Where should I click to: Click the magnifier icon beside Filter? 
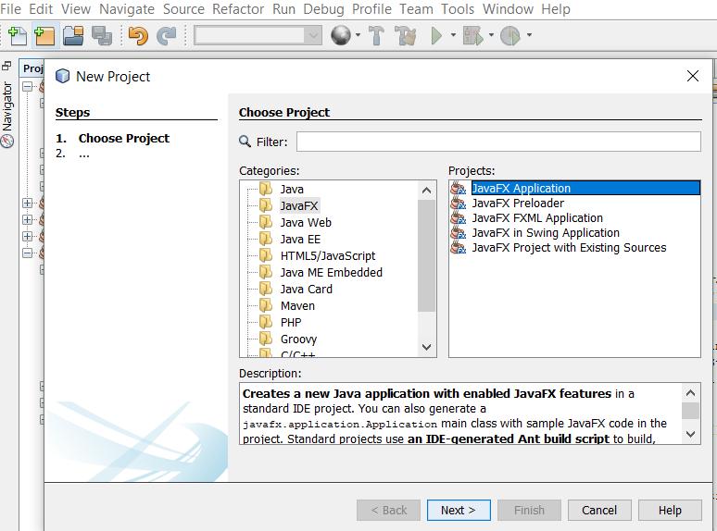245,142
